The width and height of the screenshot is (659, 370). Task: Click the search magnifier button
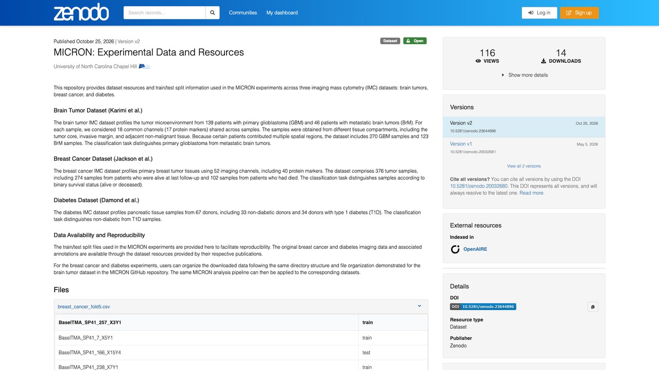213,13
